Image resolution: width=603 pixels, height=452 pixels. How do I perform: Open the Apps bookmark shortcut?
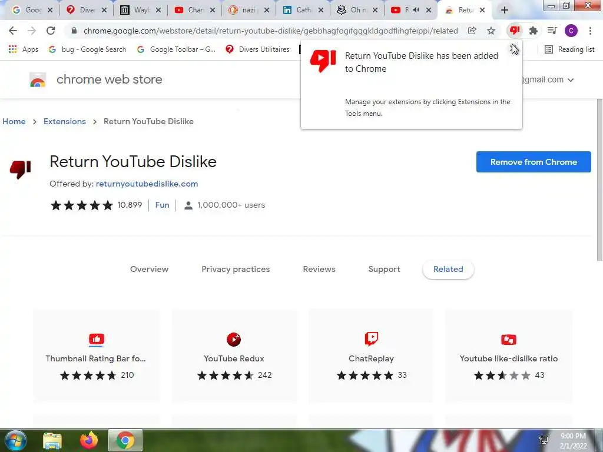point(24,49)
